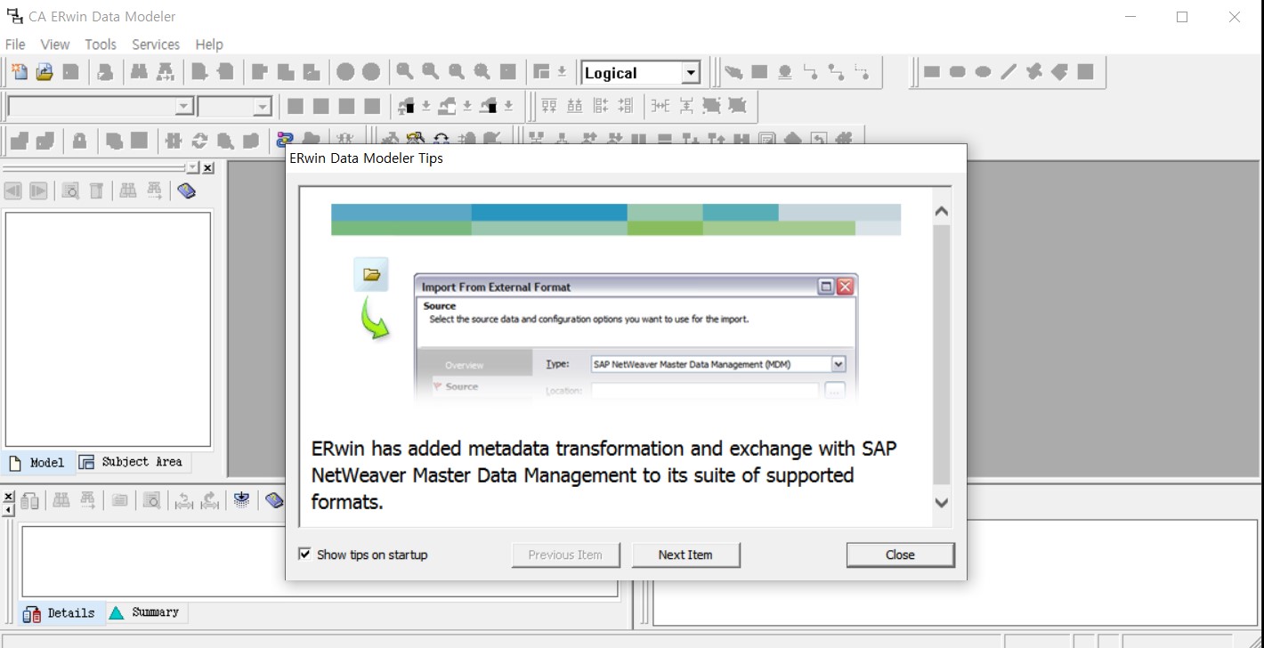Open the font size dropdown in second toolbar
This screenshot has width=1264, height=648.
pyautogui.click(x=262, y=107)
